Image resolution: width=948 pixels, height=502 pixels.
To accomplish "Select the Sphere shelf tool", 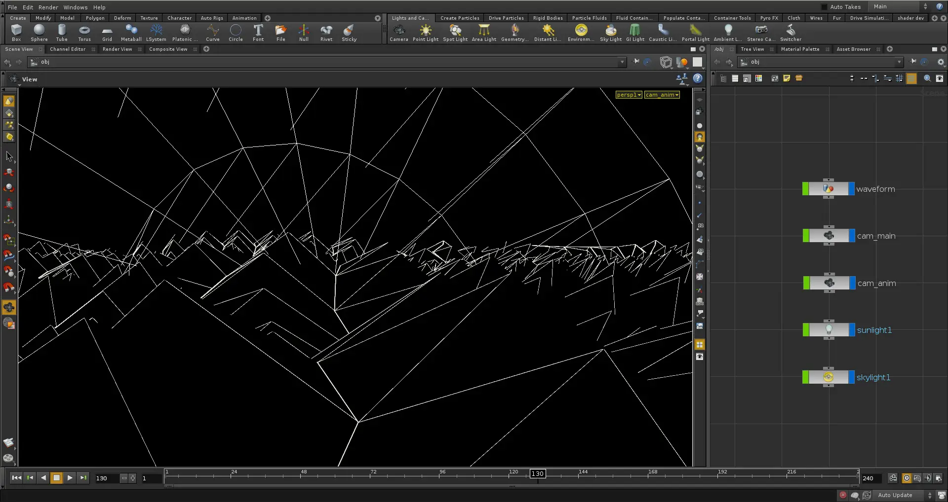I will click(x=39, y=33).
